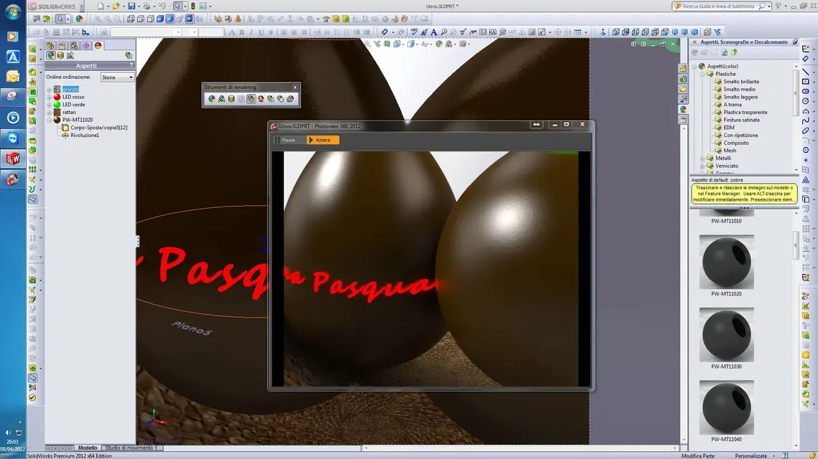Expand the Verniciato folder
The image size is (818, 459).
click(x=702, y=166)
